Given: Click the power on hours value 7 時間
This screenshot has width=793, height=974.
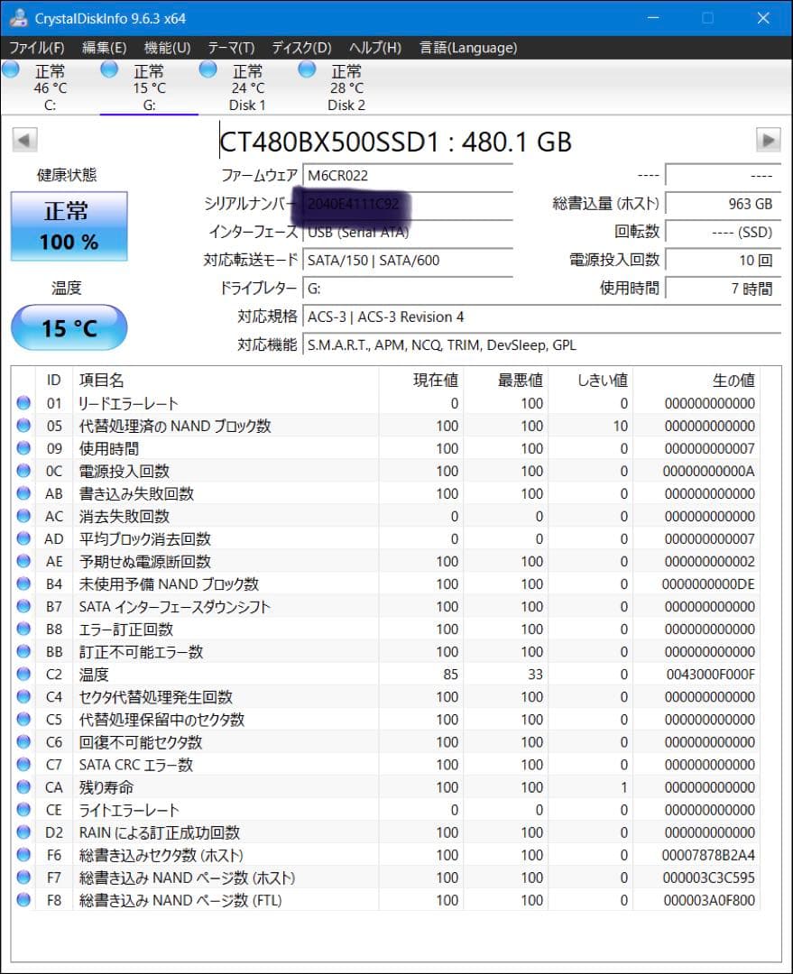Looking at the screenshot, I should click(x=723, y=289).
